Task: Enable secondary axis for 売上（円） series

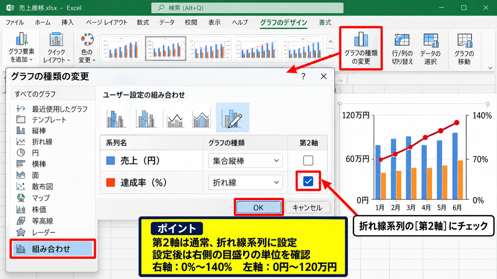Action: (x=308, y=160)
